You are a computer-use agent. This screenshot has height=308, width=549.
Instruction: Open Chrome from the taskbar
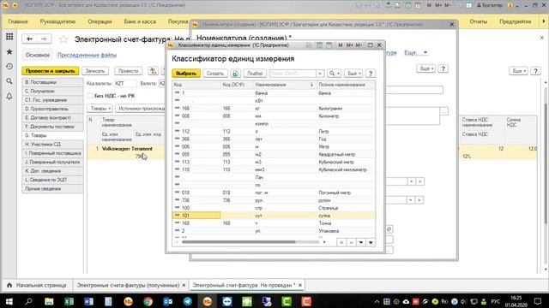pos(148,301)
